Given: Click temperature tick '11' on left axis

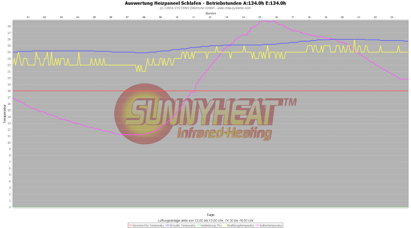Looking at the screenshot, I should 9,136.
